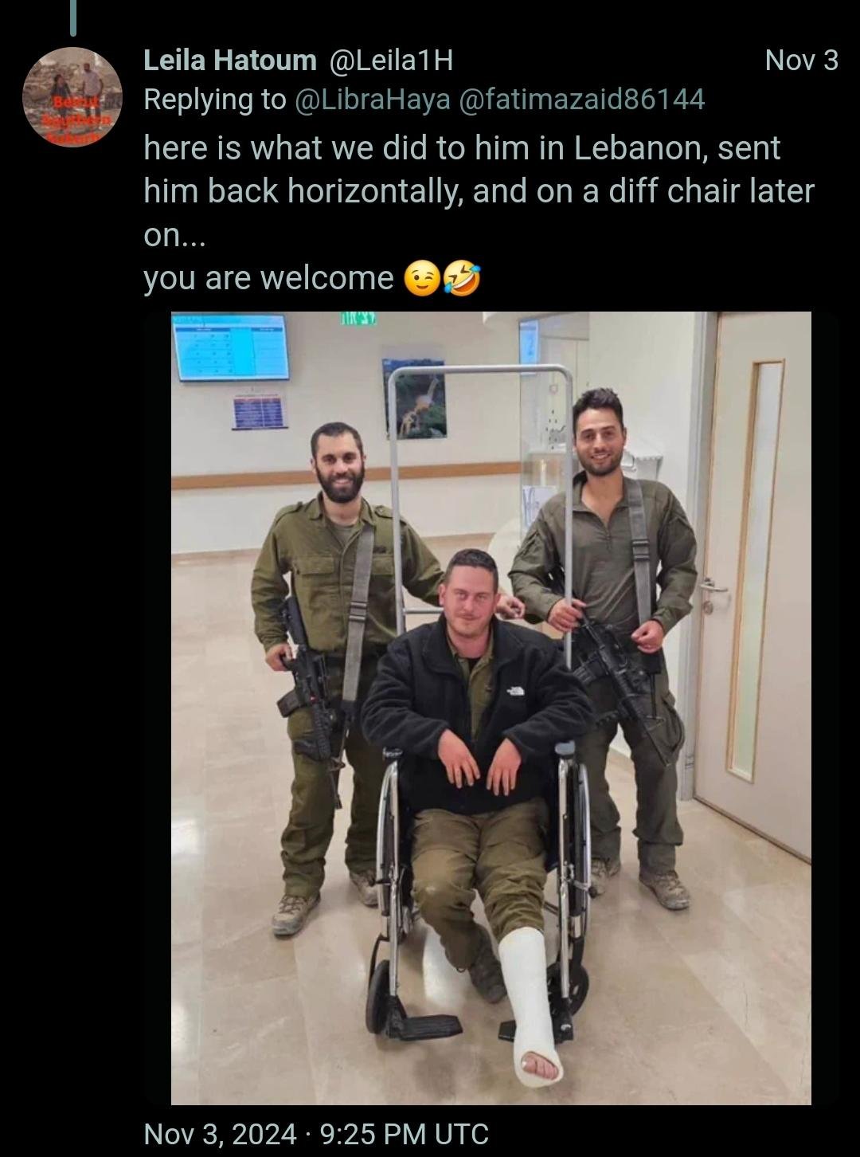Click the Nov 3 date in header
This screenshot has height=1157, width=860.
click(801, 61)
